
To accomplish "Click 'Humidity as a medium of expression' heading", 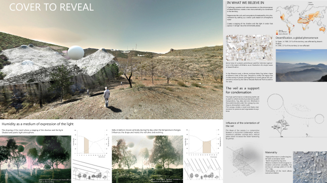I will pyautogui.click(x=38, y=124).
